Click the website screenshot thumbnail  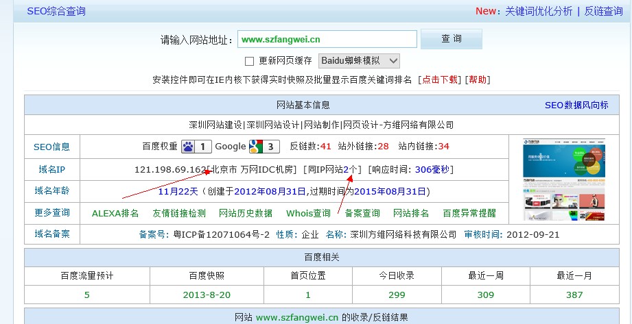[x=563, y=179]
